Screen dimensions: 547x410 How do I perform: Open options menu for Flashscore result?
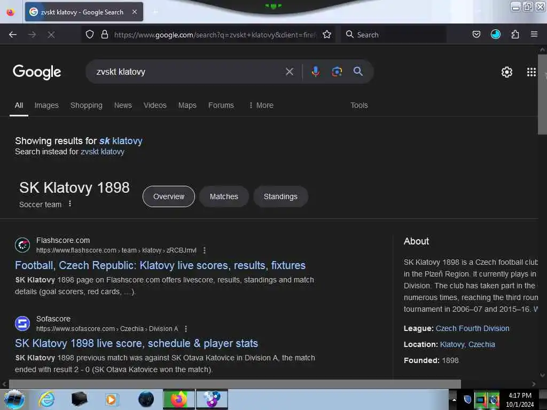tap(205, 250)
